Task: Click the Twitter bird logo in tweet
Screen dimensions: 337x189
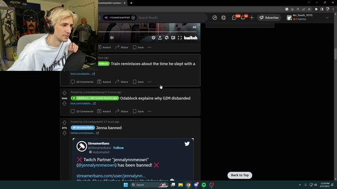Action: tap(187, 143)
